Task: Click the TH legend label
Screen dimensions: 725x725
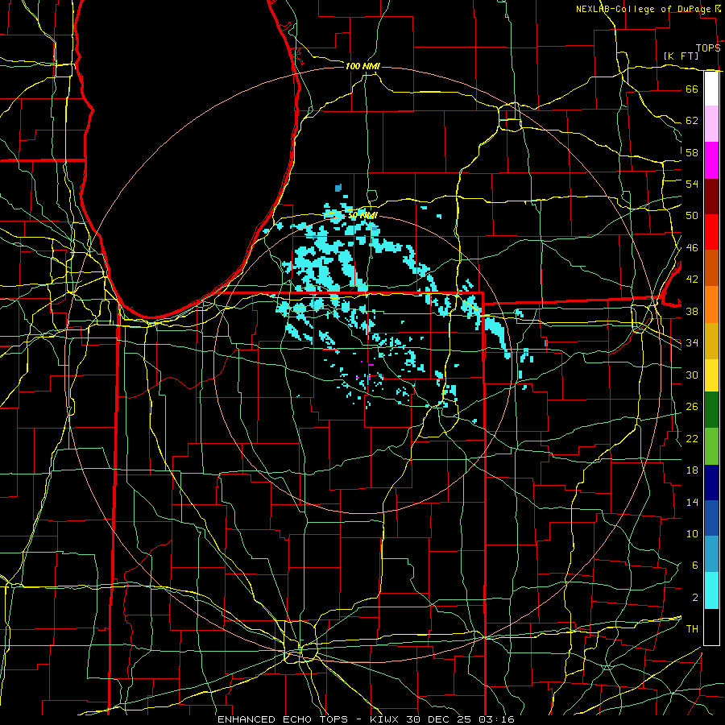Action: click(x=692, y=629)
